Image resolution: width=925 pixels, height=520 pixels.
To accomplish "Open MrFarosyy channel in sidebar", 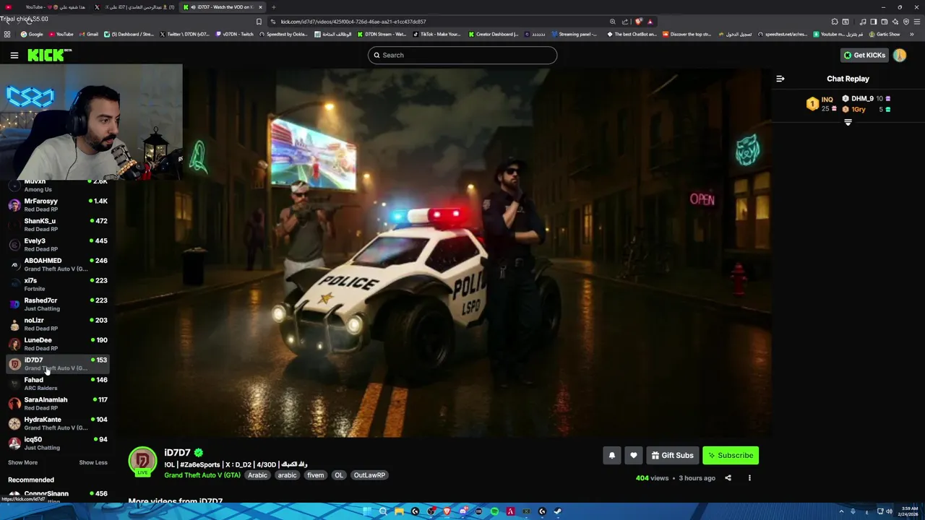I will tap(58, 205).
